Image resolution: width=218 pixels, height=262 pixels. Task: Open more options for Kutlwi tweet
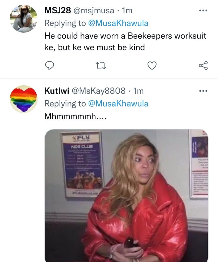click(x=203, y=91)
